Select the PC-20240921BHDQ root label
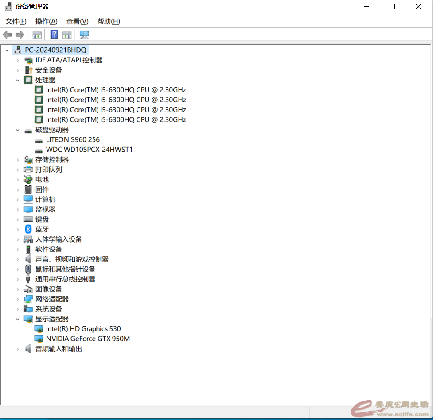This screenshot has height=420, width=433. [x=55, y=50]
